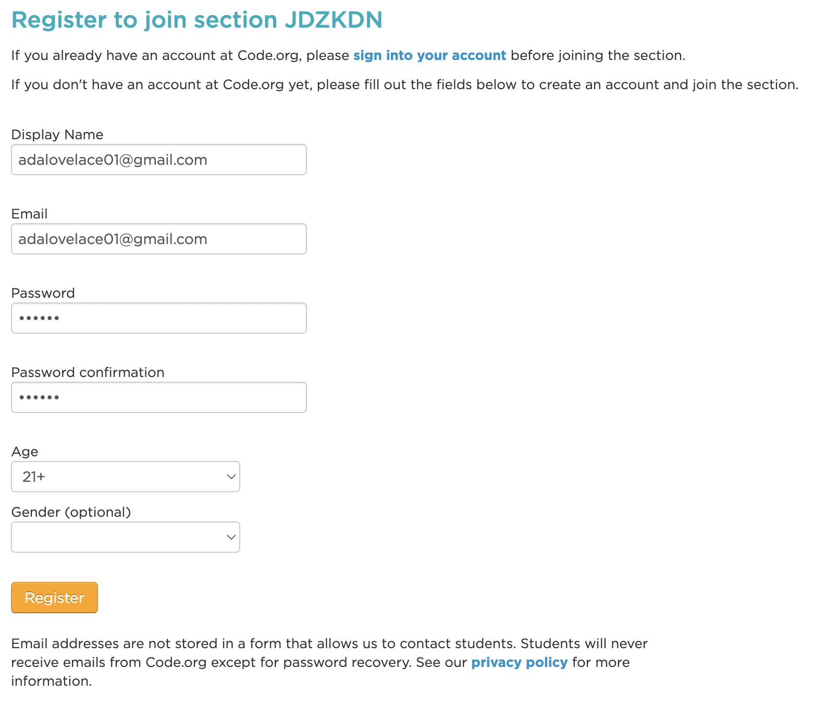Screen dimensions: 813x705
Task: Expand the empty Gender (optional) dropdown
Action: coord(125,537)
